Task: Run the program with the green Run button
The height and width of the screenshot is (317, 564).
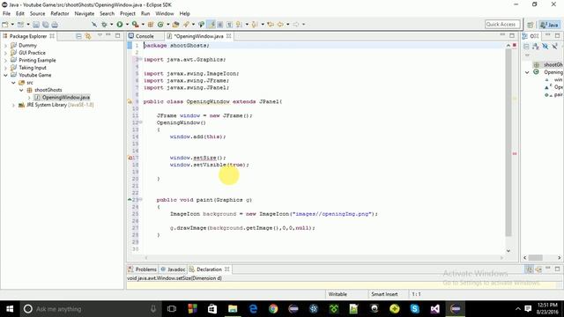Action: click(x=120, y=25)
